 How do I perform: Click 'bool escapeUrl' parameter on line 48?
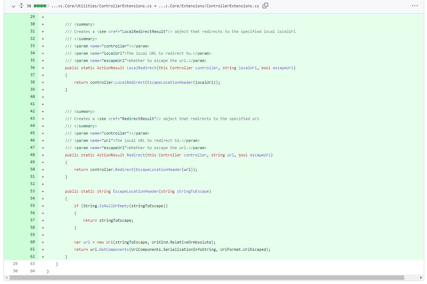(255, 155)
